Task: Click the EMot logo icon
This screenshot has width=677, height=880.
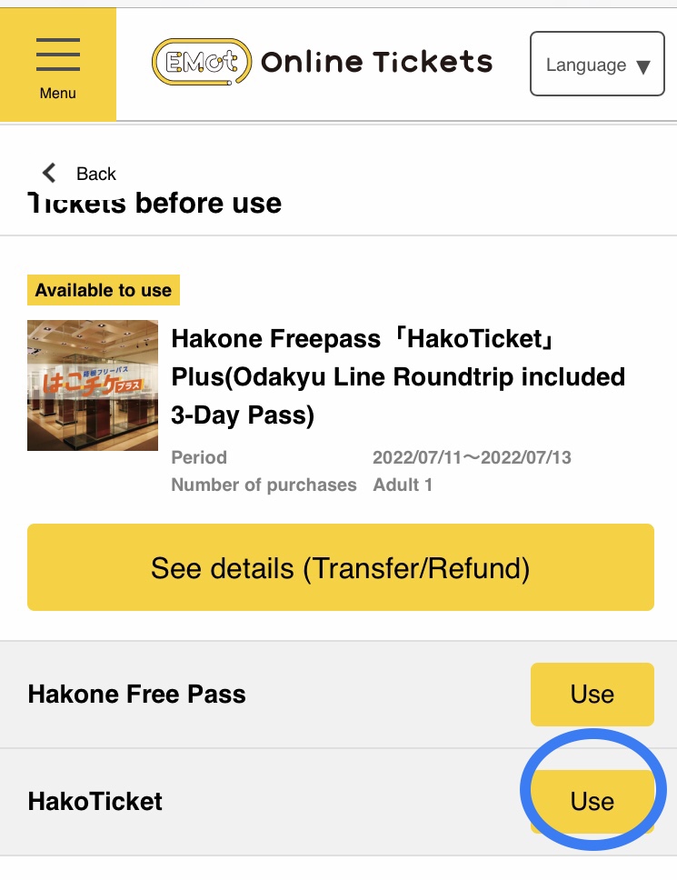Action: point(201,61)
